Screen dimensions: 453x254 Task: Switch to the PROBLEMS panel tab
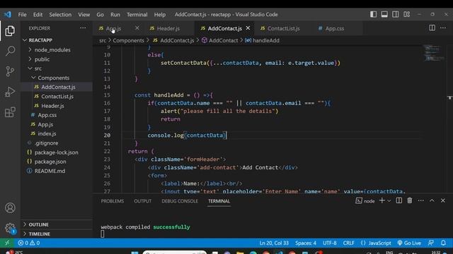(x=113, y=201)
